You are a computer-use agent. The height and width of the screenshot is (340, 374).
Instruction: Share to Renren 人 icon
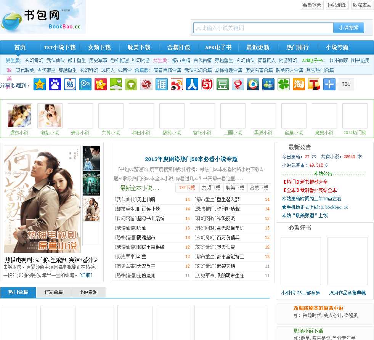(x=192, y=84)
